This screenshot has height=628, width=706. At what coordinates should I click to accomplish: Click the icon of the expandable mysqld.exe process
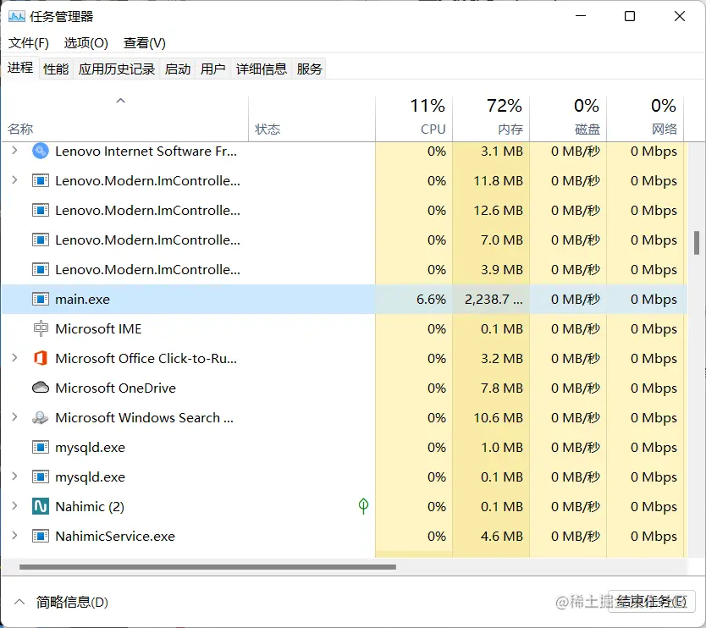[41, 477]
